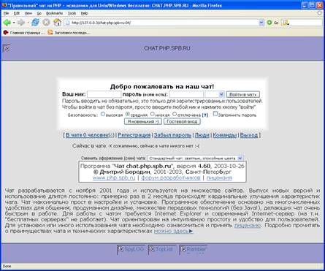Click the SpyLOG counter image
The image size is (325, 271).
[x=131, y=250]
